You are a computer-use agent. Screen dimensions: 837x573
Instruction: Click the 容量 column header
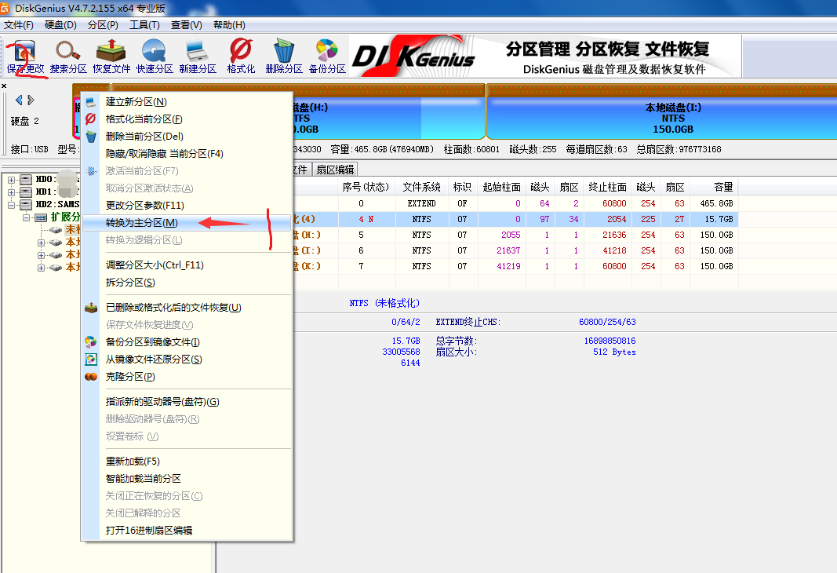point(722,187)
